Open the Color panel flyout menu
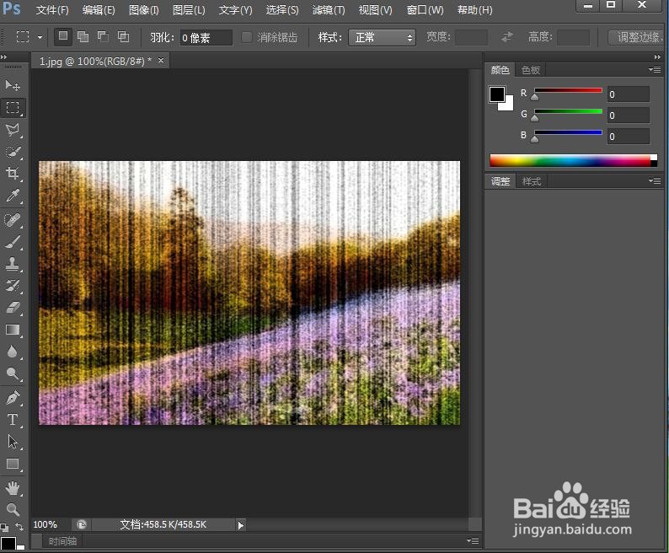The image size is (669, 553). (x=655, y=69)
